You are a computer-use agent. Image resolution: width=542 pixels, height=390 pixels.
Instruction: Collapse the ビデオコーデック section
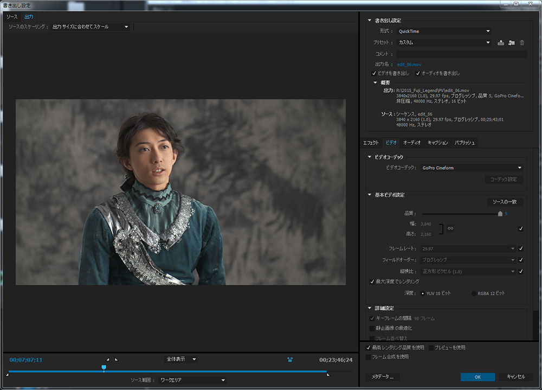(x=370, y=157)
